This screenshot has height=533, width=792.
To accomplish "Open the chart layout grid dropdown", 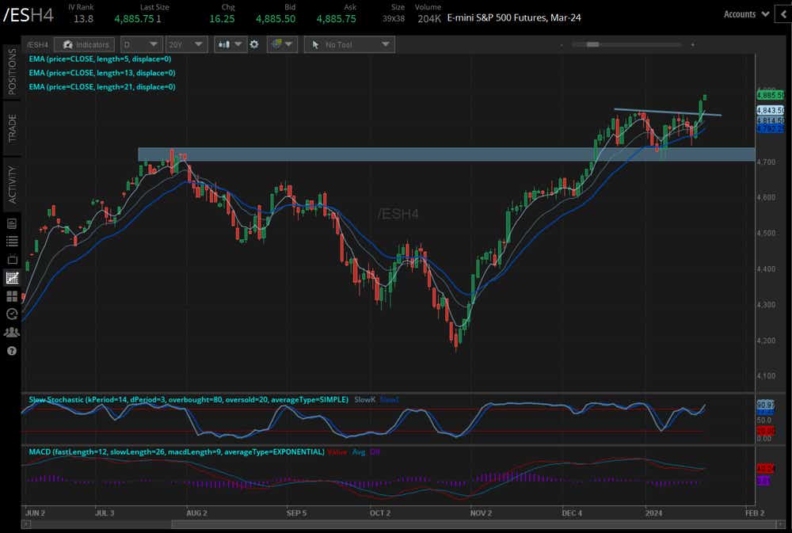I will [x=282, y=45].
